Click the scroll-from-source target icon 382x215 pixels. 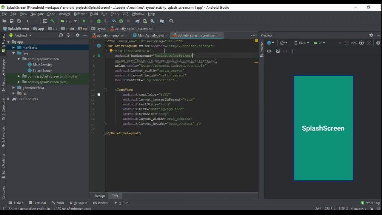pyautogui.click(x=61, y=35)
